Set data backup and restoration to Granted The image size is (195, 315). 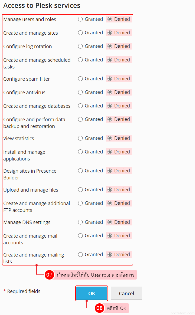click(80, 119)
